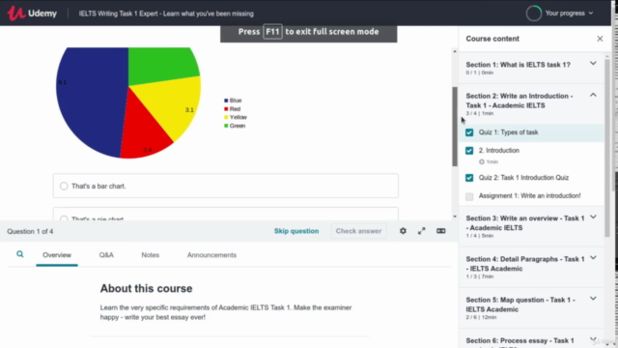Expand Section 4: Detail Paragraphs chevron
Viewport: 618px width, 348px height.
click(x=593, y=258)
